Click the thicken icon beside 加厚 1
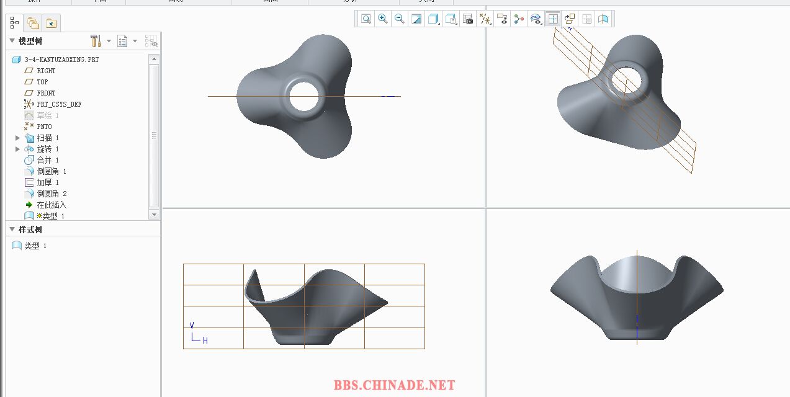This screenshot has width=790, height=397. 29,182
